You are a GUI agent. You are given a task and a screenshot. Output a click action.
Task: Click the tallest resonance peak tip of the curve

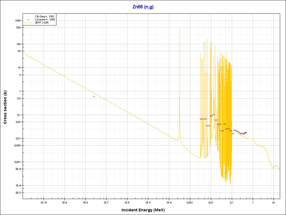tap(180, 29)
